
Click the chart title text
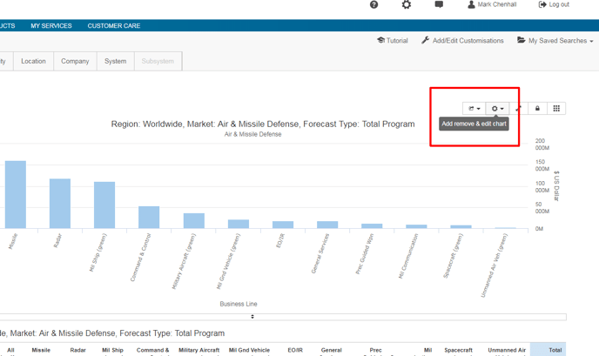263,124
